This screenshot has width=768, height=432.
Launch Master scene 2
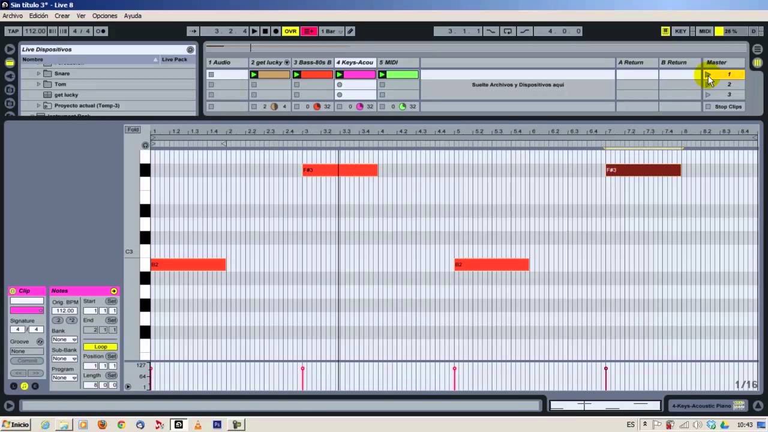(x=708, y=85)
